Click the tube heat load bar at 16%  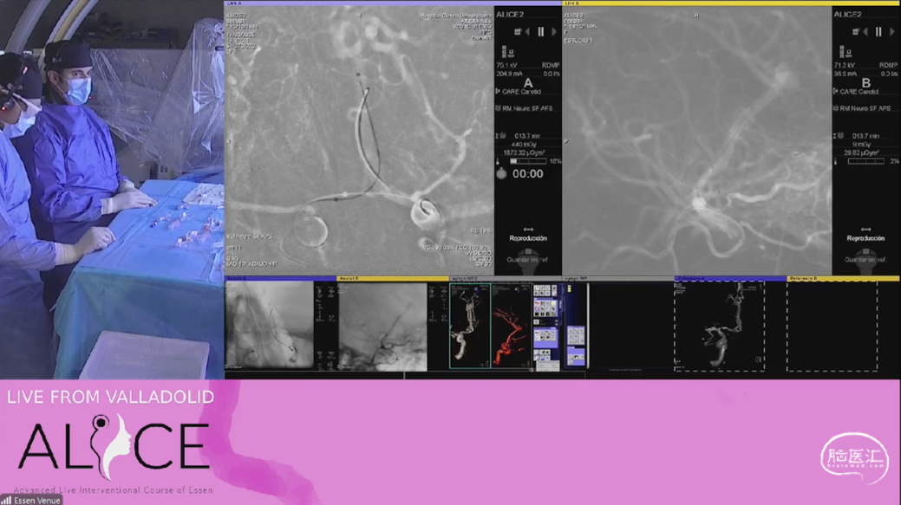click(x=528, y=161)
